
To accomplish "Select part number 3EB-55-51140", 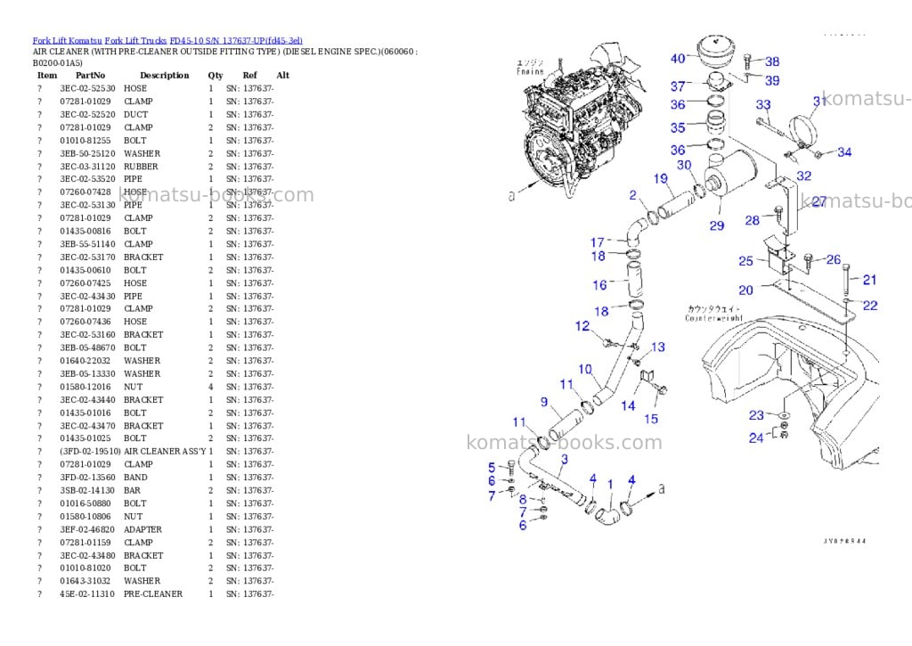I will (87, 244).
